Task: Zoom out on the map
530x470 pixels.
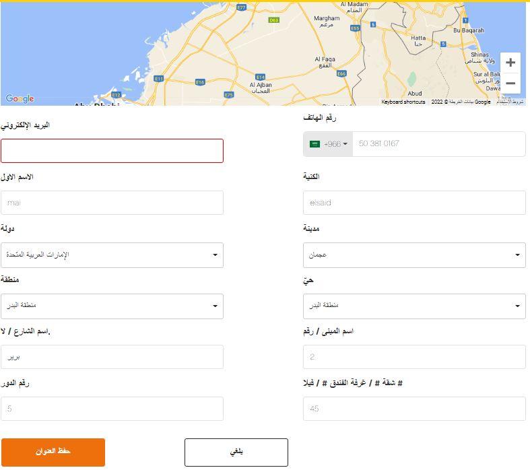Action: pyautogui.click(x=510, y=84)
